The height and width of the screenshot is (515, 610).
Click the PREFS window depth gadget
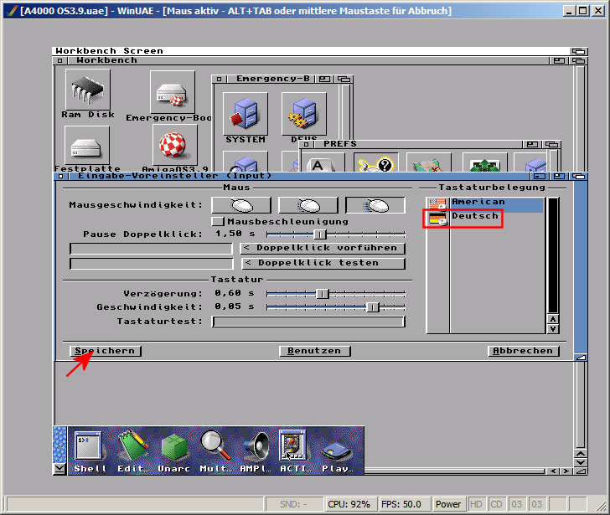[x=551, y=145]
